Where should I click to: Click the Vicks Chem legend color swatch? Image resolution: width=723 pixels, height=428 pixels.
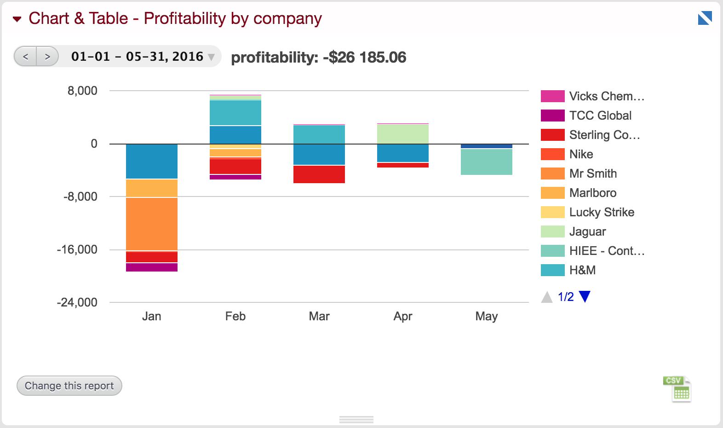pos(552,96)
